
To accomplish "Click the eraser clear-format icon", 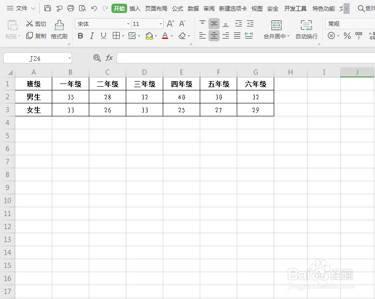I will (182, 36).
